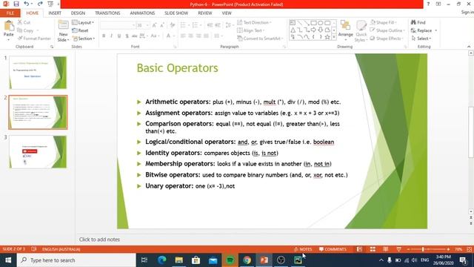This screenshot has height=267, width=474.
Task: Toggle the NOTES pane from status bar
Action: point(303,249)
